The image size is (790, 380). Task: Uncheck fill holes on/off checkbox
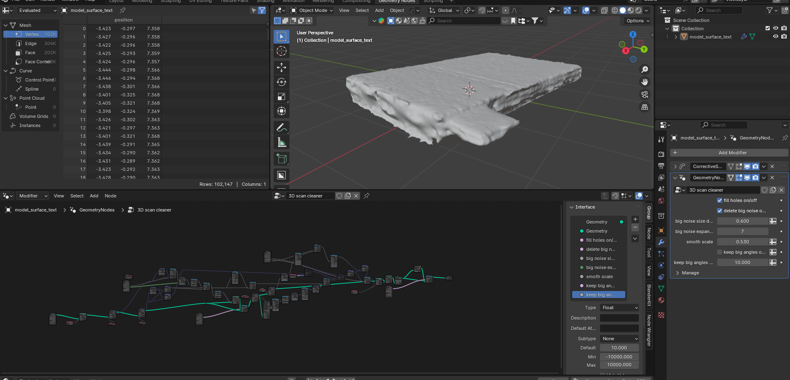click(x=720, y=200)
